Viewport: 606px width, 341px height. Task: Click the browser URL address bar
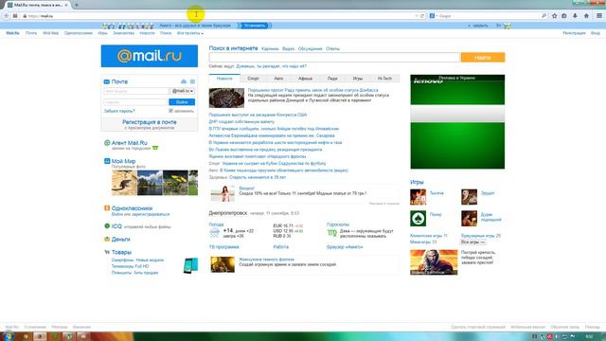[x=221, y=16]
